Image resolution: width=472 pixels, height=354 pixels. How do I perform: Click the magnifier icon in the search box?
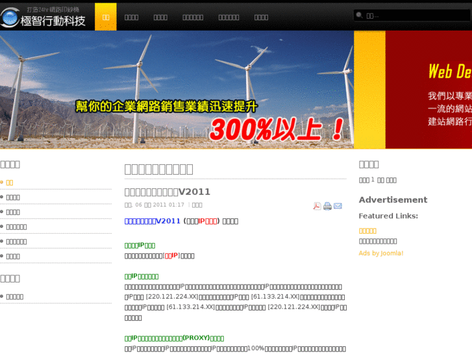click(x=359, y=16)
